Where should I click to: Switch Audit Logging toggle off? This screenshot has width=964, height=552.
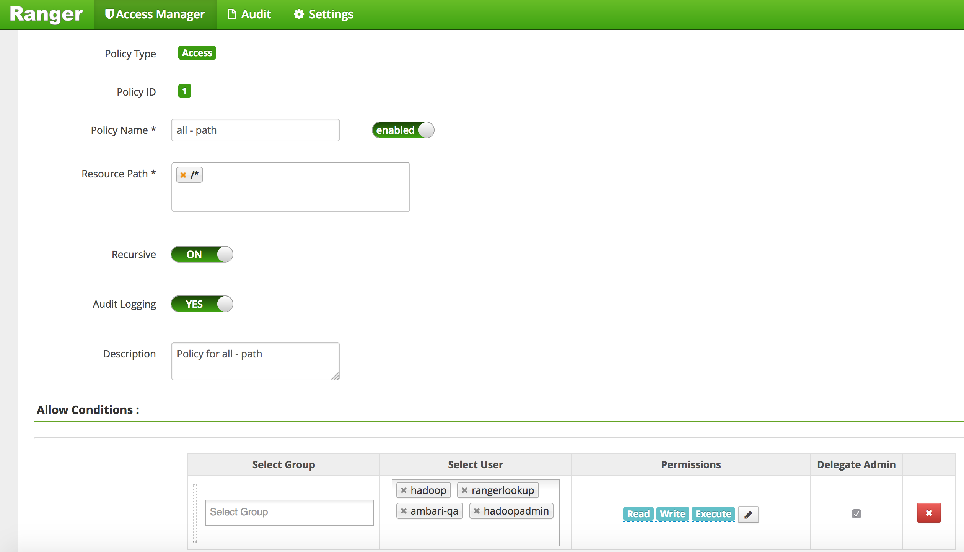(202, 304)
